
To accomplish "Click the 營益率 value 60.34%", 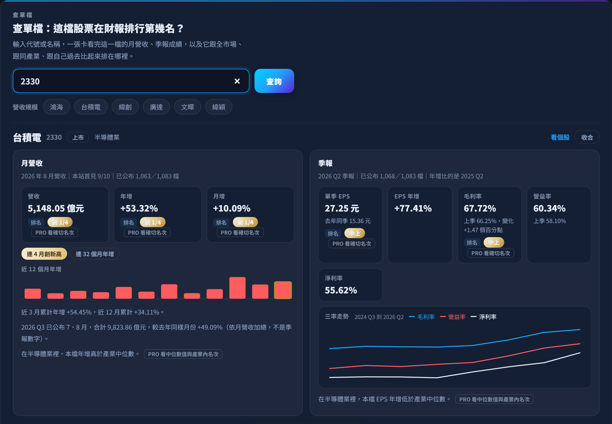I will coord(549,208).
